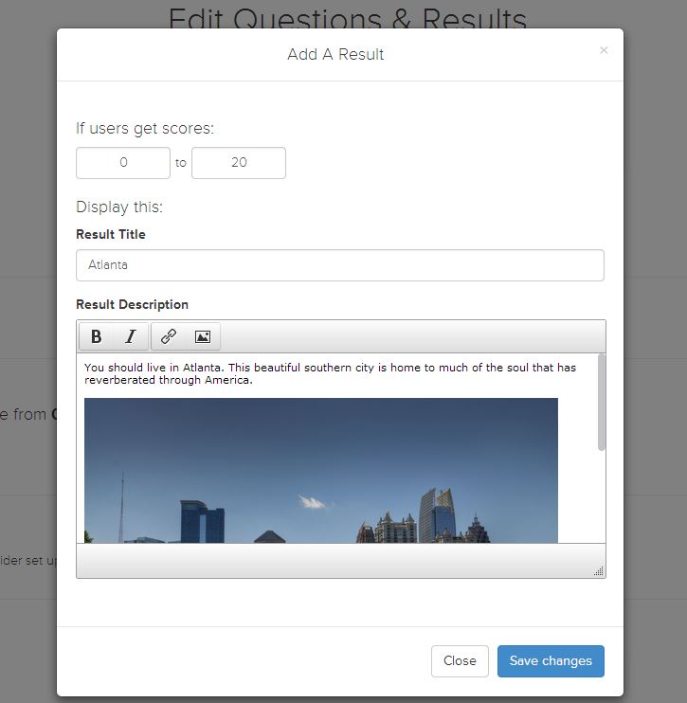This screenshot has width=687, height=703.
Task: Select the Atlanta skyline image in editor
Action: [320, 470]
